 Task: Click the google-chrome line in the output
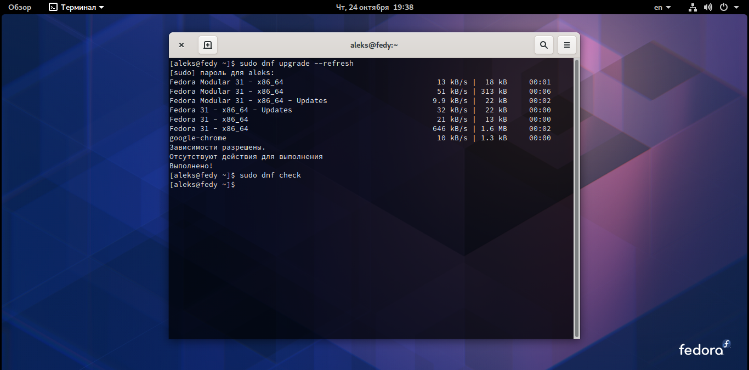tap(197, 138)
